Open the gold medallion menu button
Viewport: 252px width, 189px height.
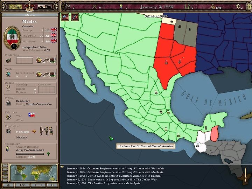(250, 7)
